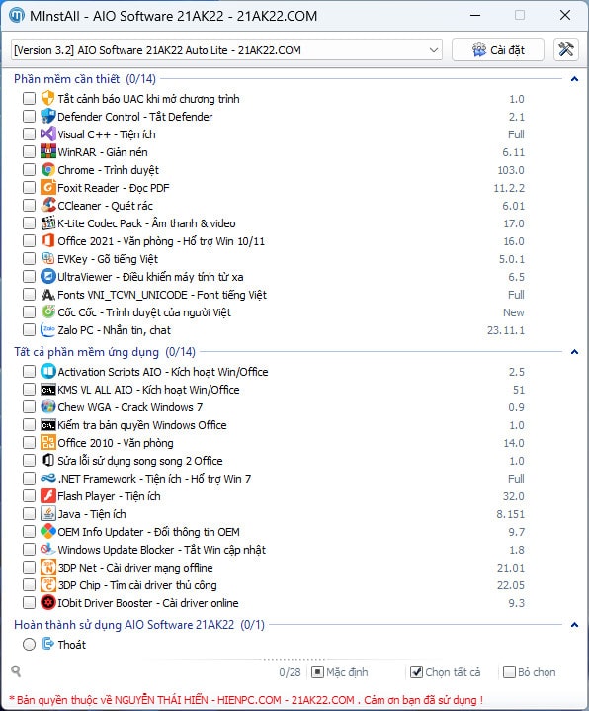Viewport: 589px width, 711px height.
Task: Select the Thoát radio button
Action: [29, 644]
